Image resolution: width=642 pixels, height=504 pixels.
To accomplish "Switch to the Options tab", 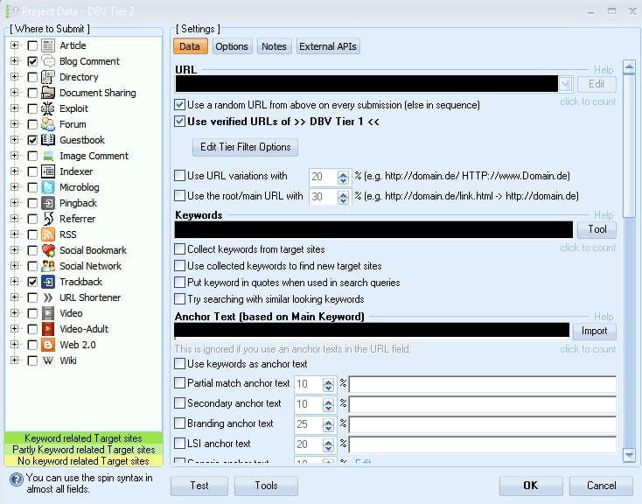I will [232, 46].
